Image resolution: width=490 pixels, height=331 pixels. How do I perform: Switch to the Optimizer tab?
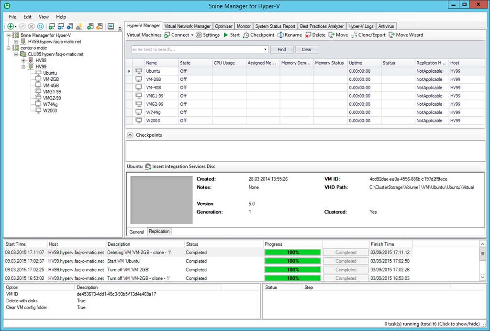[223, 26]
